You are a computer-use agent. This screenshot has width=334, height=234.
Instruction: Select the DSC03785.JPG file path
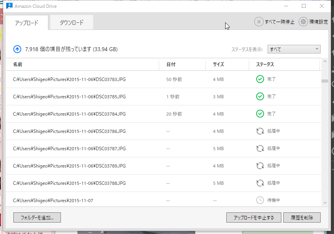coord(69,97)
